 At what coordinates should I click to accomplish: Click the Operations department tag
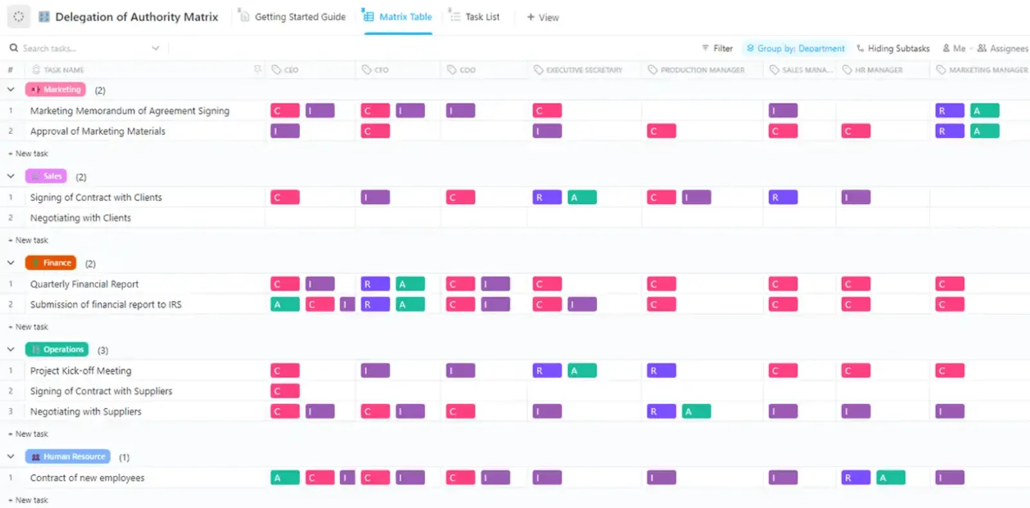[57, 349]
